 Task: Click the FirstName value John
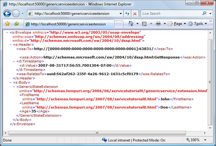pyautogui.click(x=165, y=99)
